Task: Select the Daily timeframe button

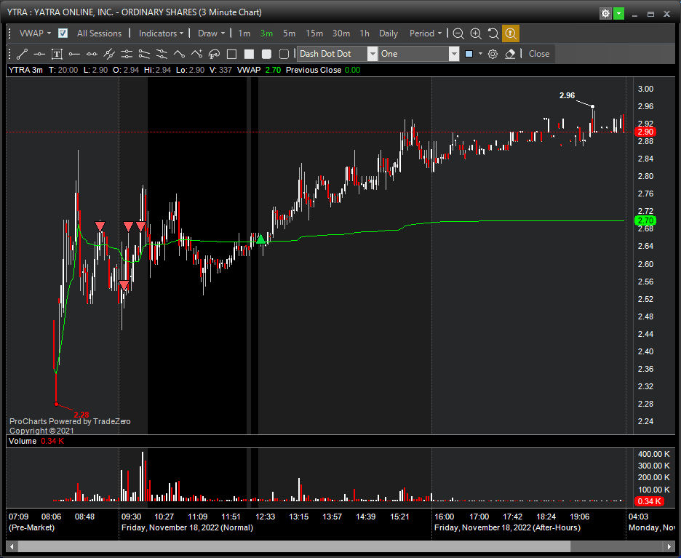Action: 389,33
